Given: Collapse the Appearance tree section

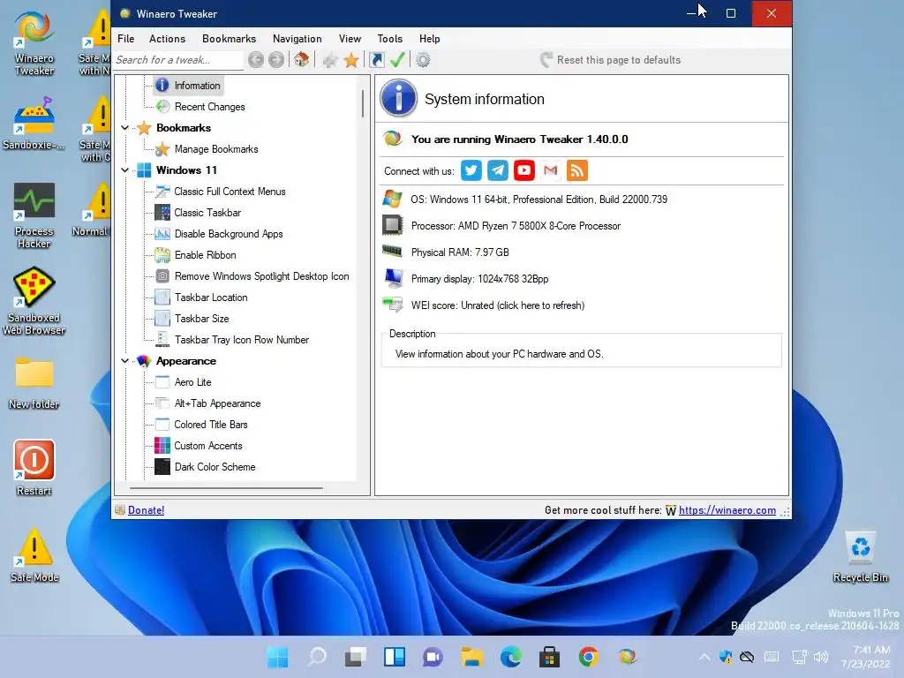Looking at the screenshot, I should click(124, 360).
